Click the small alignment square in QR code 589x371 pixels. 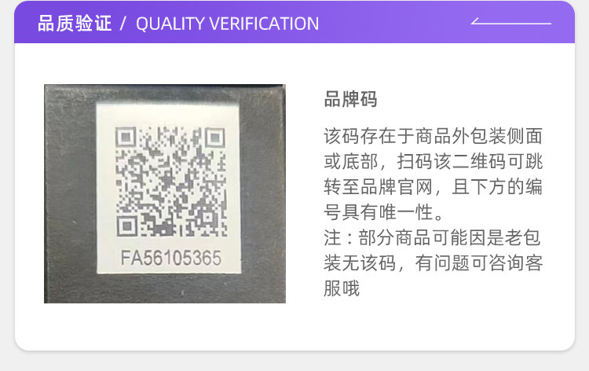(x=207, y=217)
